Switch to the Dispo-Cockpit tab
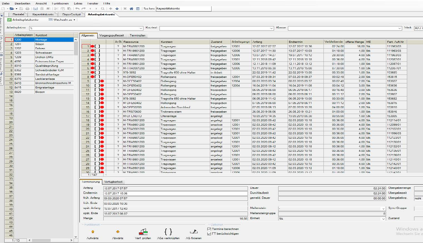Image resolution: width=423 pixels, height=243 pixels. point(71,14)
